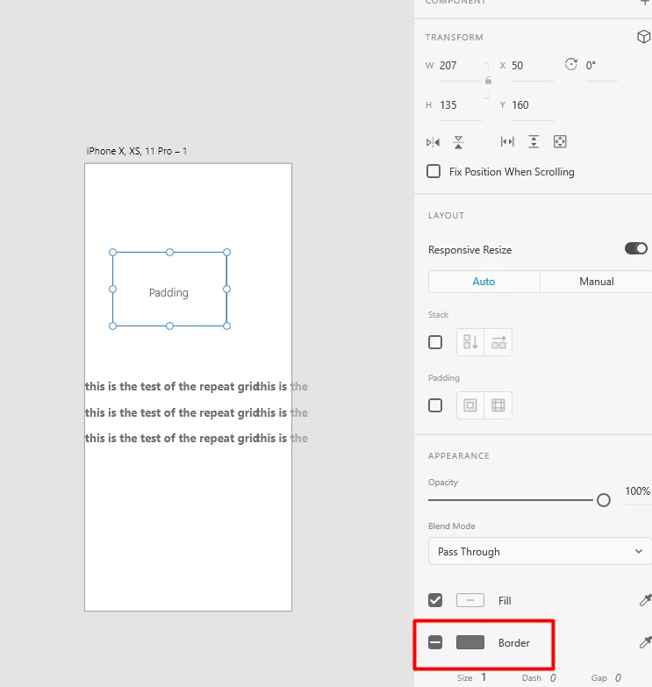
Task: Edit the border Size value
Action: 484,677
